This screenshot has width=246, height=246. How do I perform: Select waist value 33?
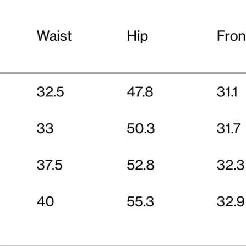tap(45, 128)
